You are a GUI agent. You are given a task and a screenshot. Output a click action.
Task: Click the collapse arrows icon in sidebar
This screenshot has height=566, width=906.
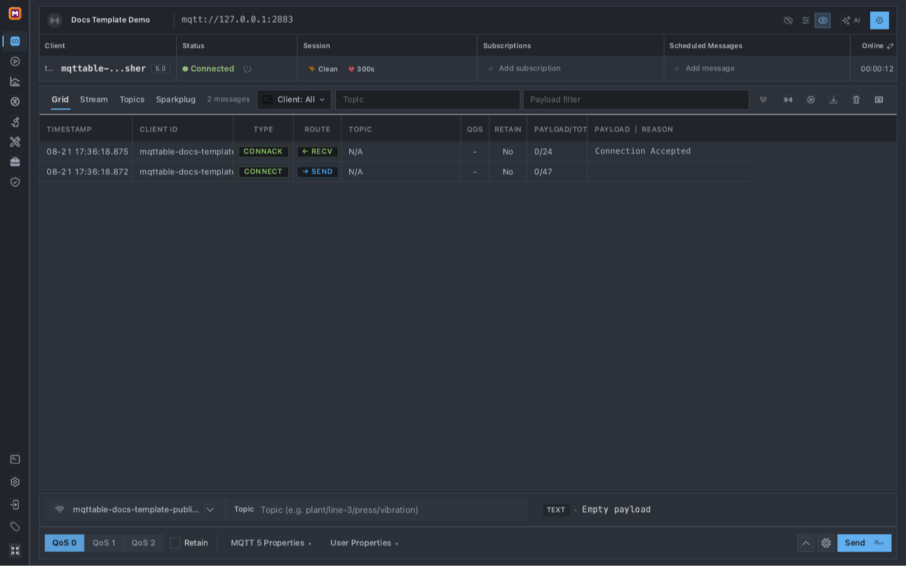click(15, 551)
